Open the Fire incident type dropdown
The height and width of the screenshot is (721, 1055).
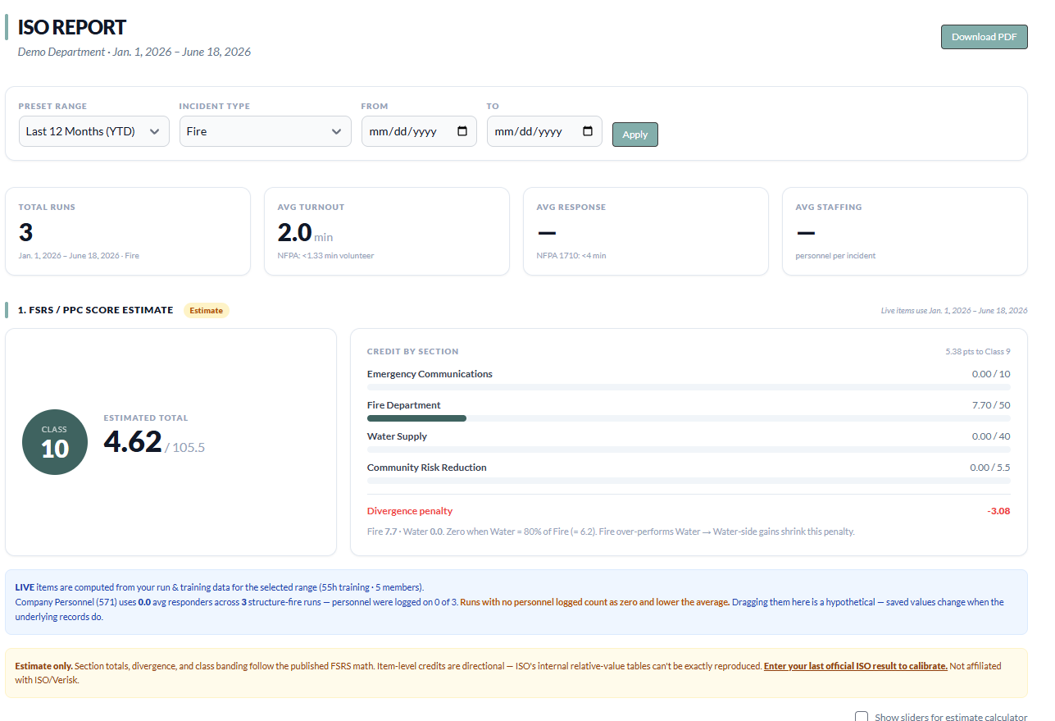click(265, 131)
